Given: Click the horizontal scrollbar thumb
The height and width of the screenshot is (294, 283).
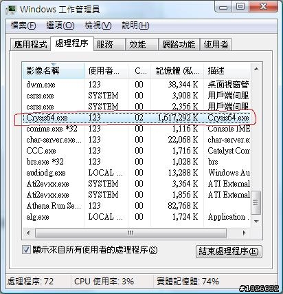Looking at the screenshot, I should [131, 233].
